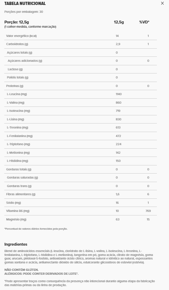Click the Ingredientes section heading
Screen dimensions: 169x290
16,244
